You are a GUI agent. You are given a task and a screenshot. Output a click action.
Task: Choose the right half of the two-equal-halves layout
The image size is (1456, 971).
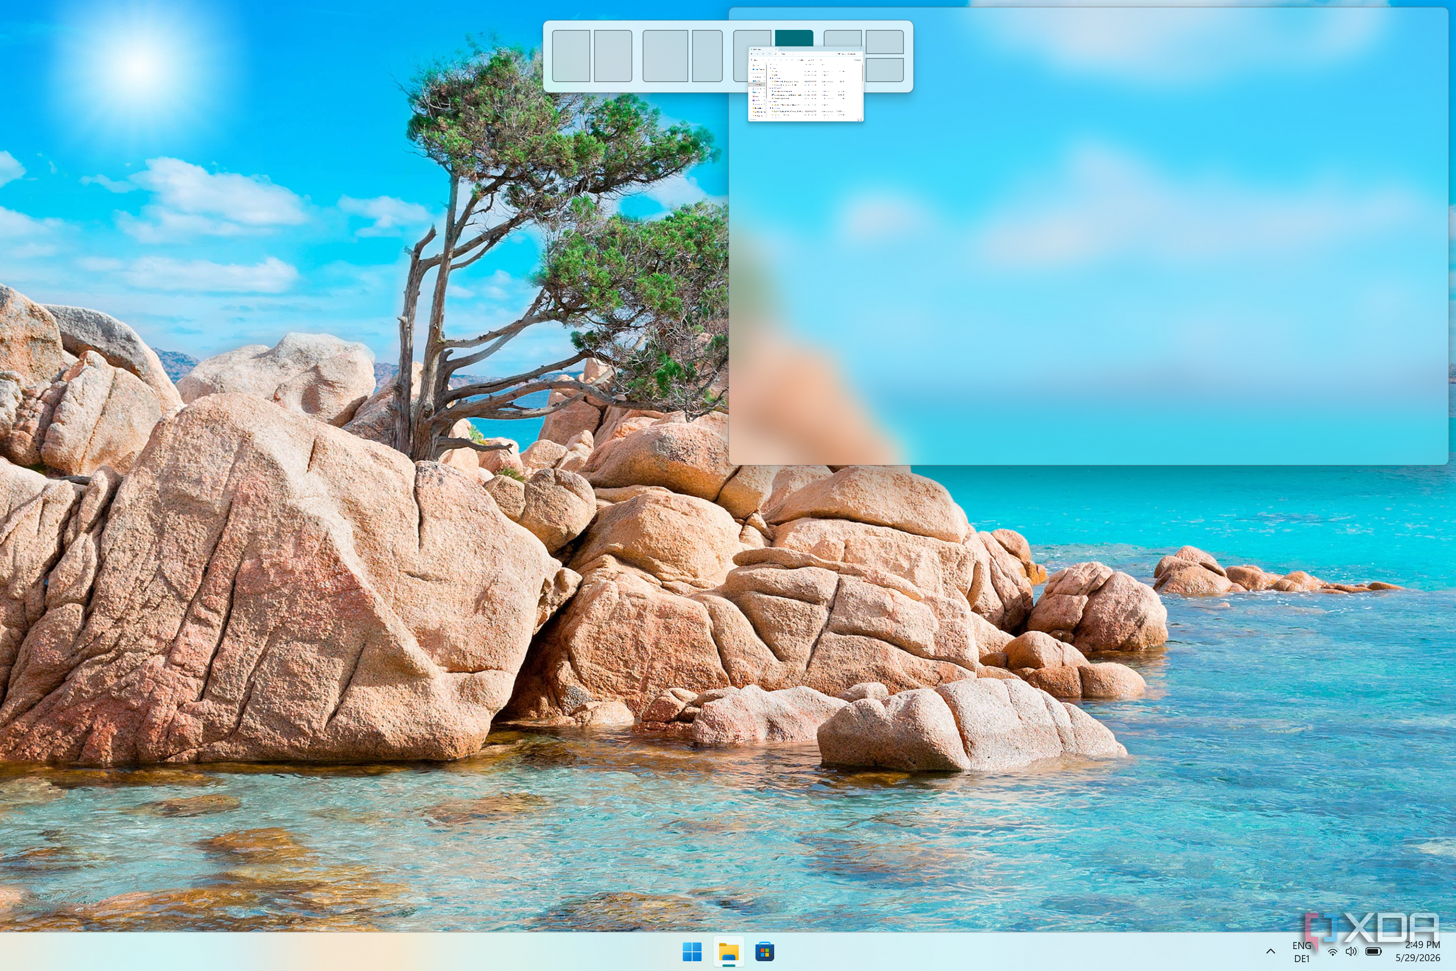click(x=613, y=56)
